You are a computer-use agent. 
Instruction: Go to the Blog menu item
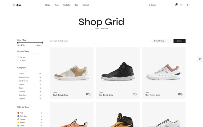76,5
